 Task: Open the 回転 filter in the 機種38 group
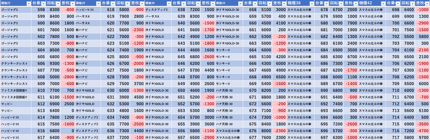(341, 3)
